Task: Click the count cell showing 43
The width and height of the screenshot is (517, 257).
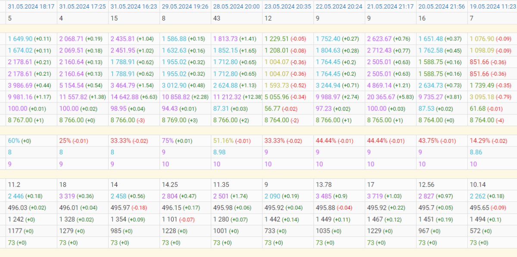Action: click(x=217, y=18)
